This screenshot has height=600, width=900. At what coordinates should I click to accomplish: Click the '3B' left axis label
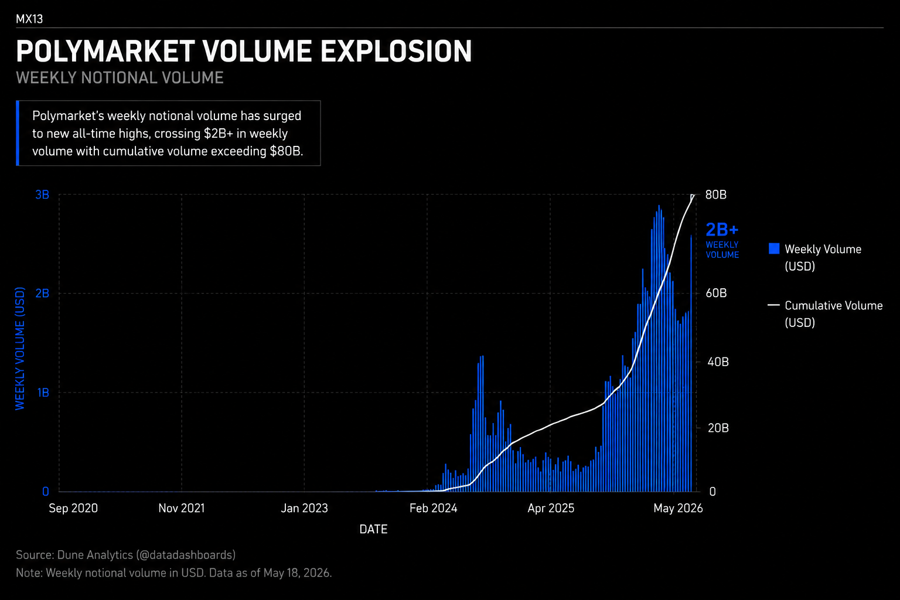coord(42,195)
